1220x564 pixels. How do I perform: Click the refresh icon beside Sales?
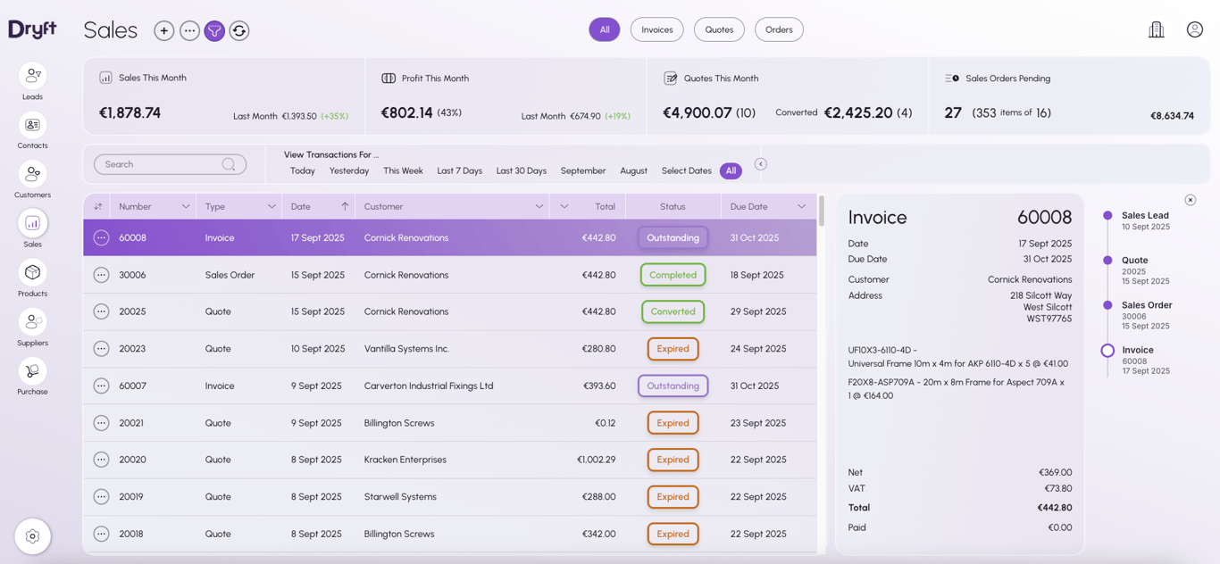pos(239,30)
